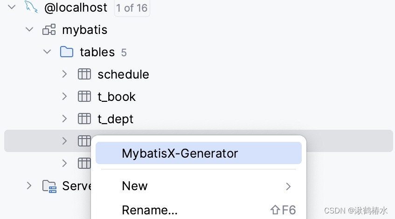Expand the t_book table node

[65, 96]
